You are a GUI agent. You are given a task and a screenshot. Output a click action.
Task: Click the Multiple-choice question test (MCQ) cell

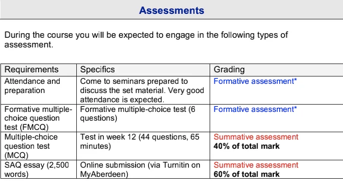(39, 146)
